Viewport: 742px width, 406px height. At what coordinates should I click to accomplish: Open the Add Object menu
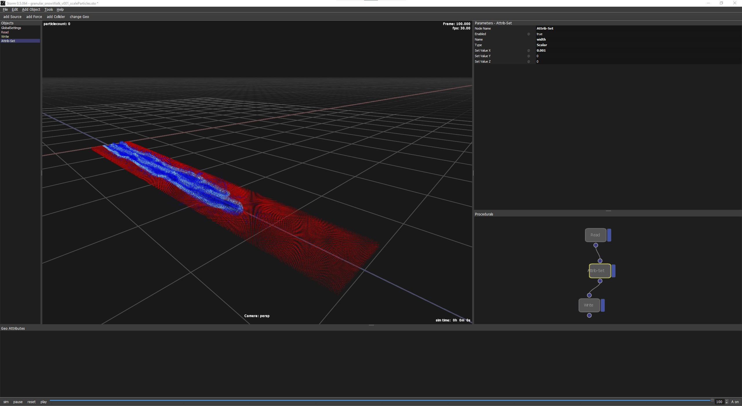pyautogui.click(x=31, y=10)
